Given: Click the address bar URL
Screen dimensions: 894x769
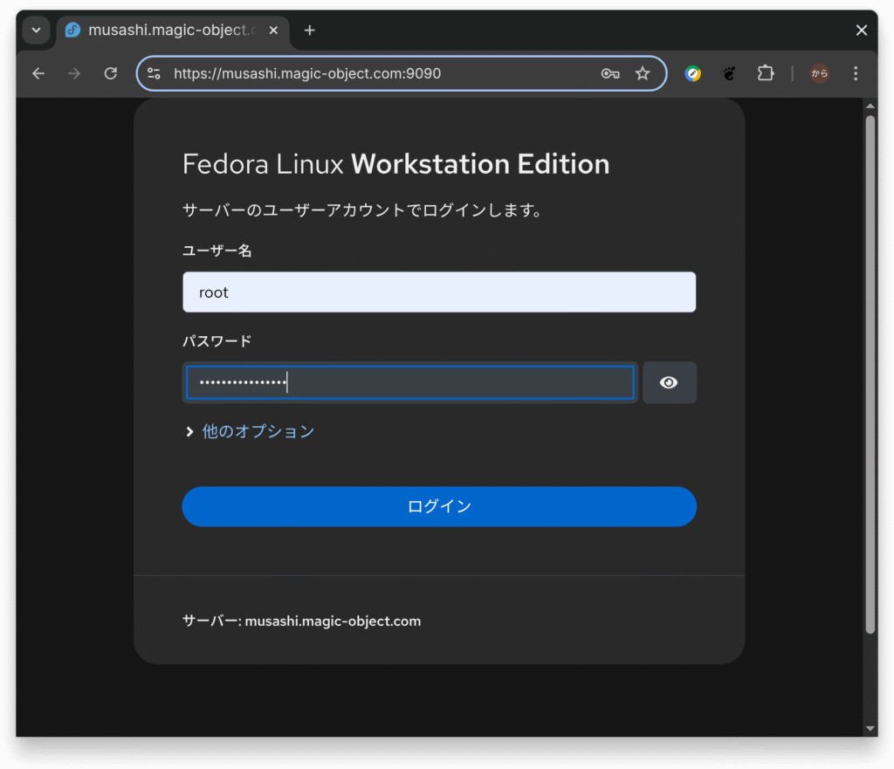Looking at the screenshot, I should [307, 73].
